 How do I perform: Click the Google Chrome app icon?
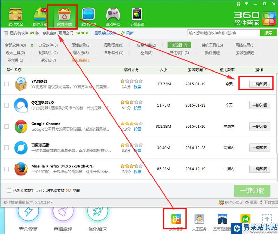21,126
